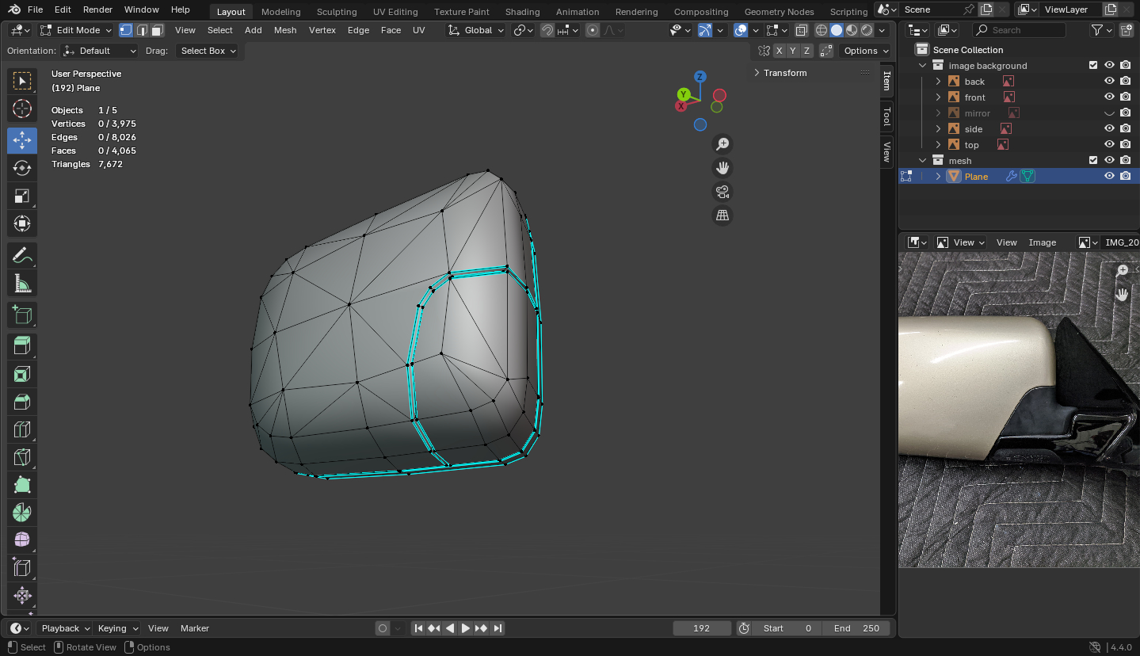
Task: Toggle X axis mirror button
Action: [780, 51]
